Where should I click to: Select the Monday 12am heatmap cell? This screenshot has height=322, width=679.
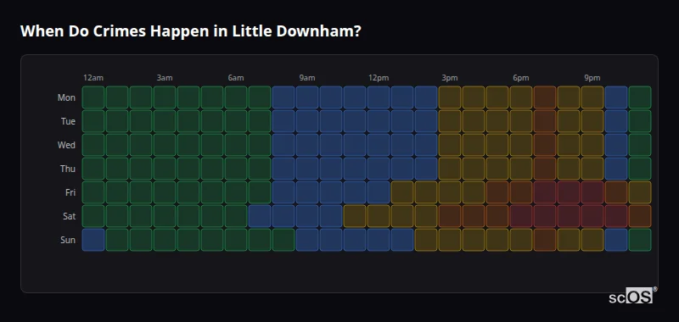pos(93,97)
